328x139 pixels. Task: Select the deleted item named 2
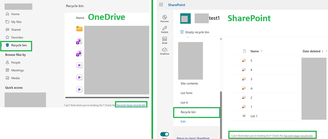point(251,97)
